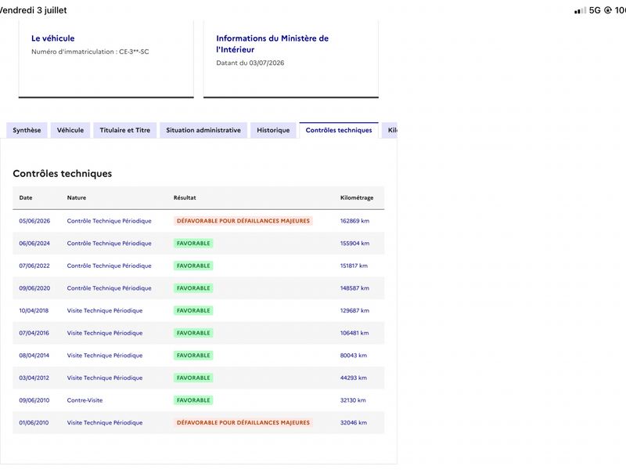This screenshot has height=470, width=626.
Task: Open Informations du Ministère de l'Intérieur card
Action: coord(291,60)
